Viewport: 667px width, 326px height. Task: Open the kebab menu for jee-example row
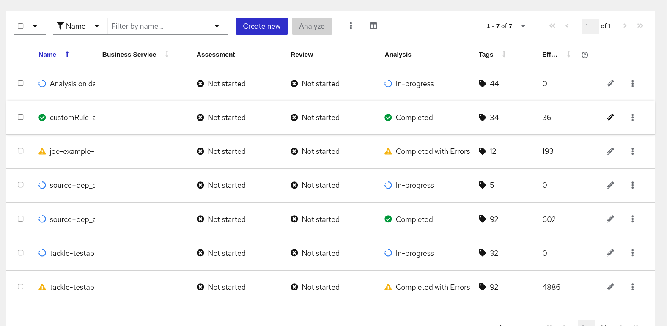click(632, 151)
